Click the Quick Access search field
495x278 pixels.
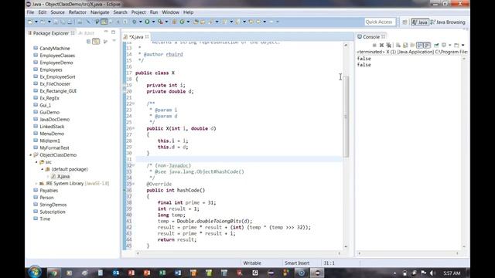[380, 22]
